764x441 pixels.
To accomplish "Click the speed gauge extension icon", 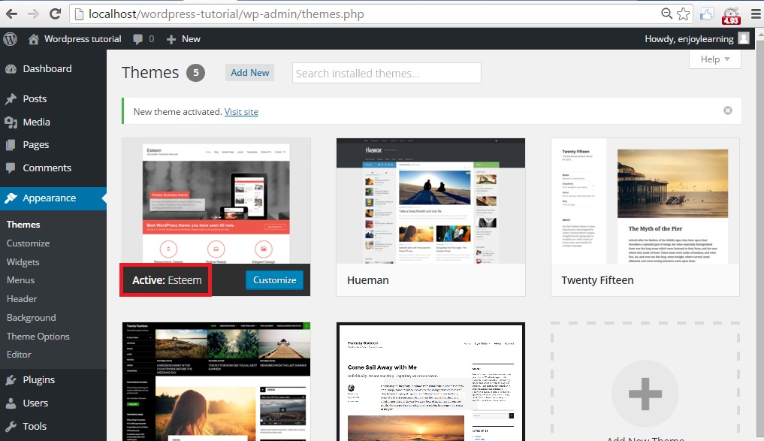I will [x=731, y=15].
